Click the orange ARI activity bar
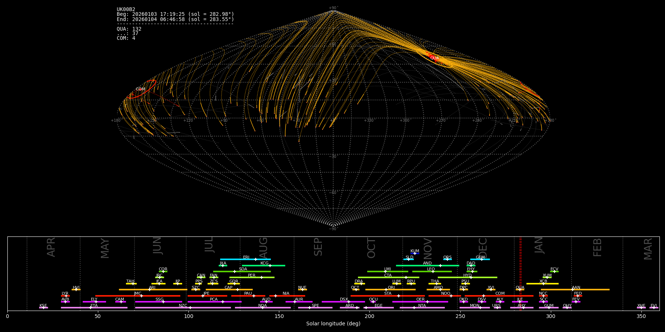The width and height of the screenshot is (665, 332). 166,290
